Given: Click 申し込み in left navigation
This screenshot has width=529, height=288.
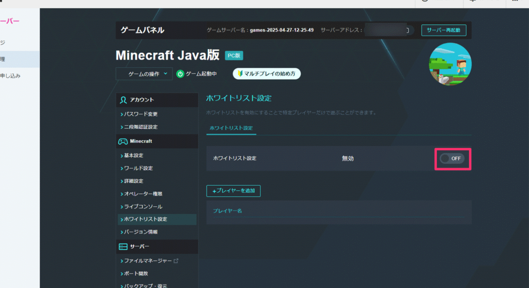Looking at the screenshot, I should [10, 76].
